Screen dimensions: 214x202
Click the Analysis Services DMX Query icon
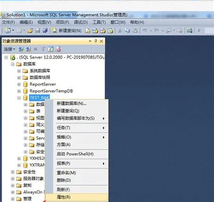103,31
